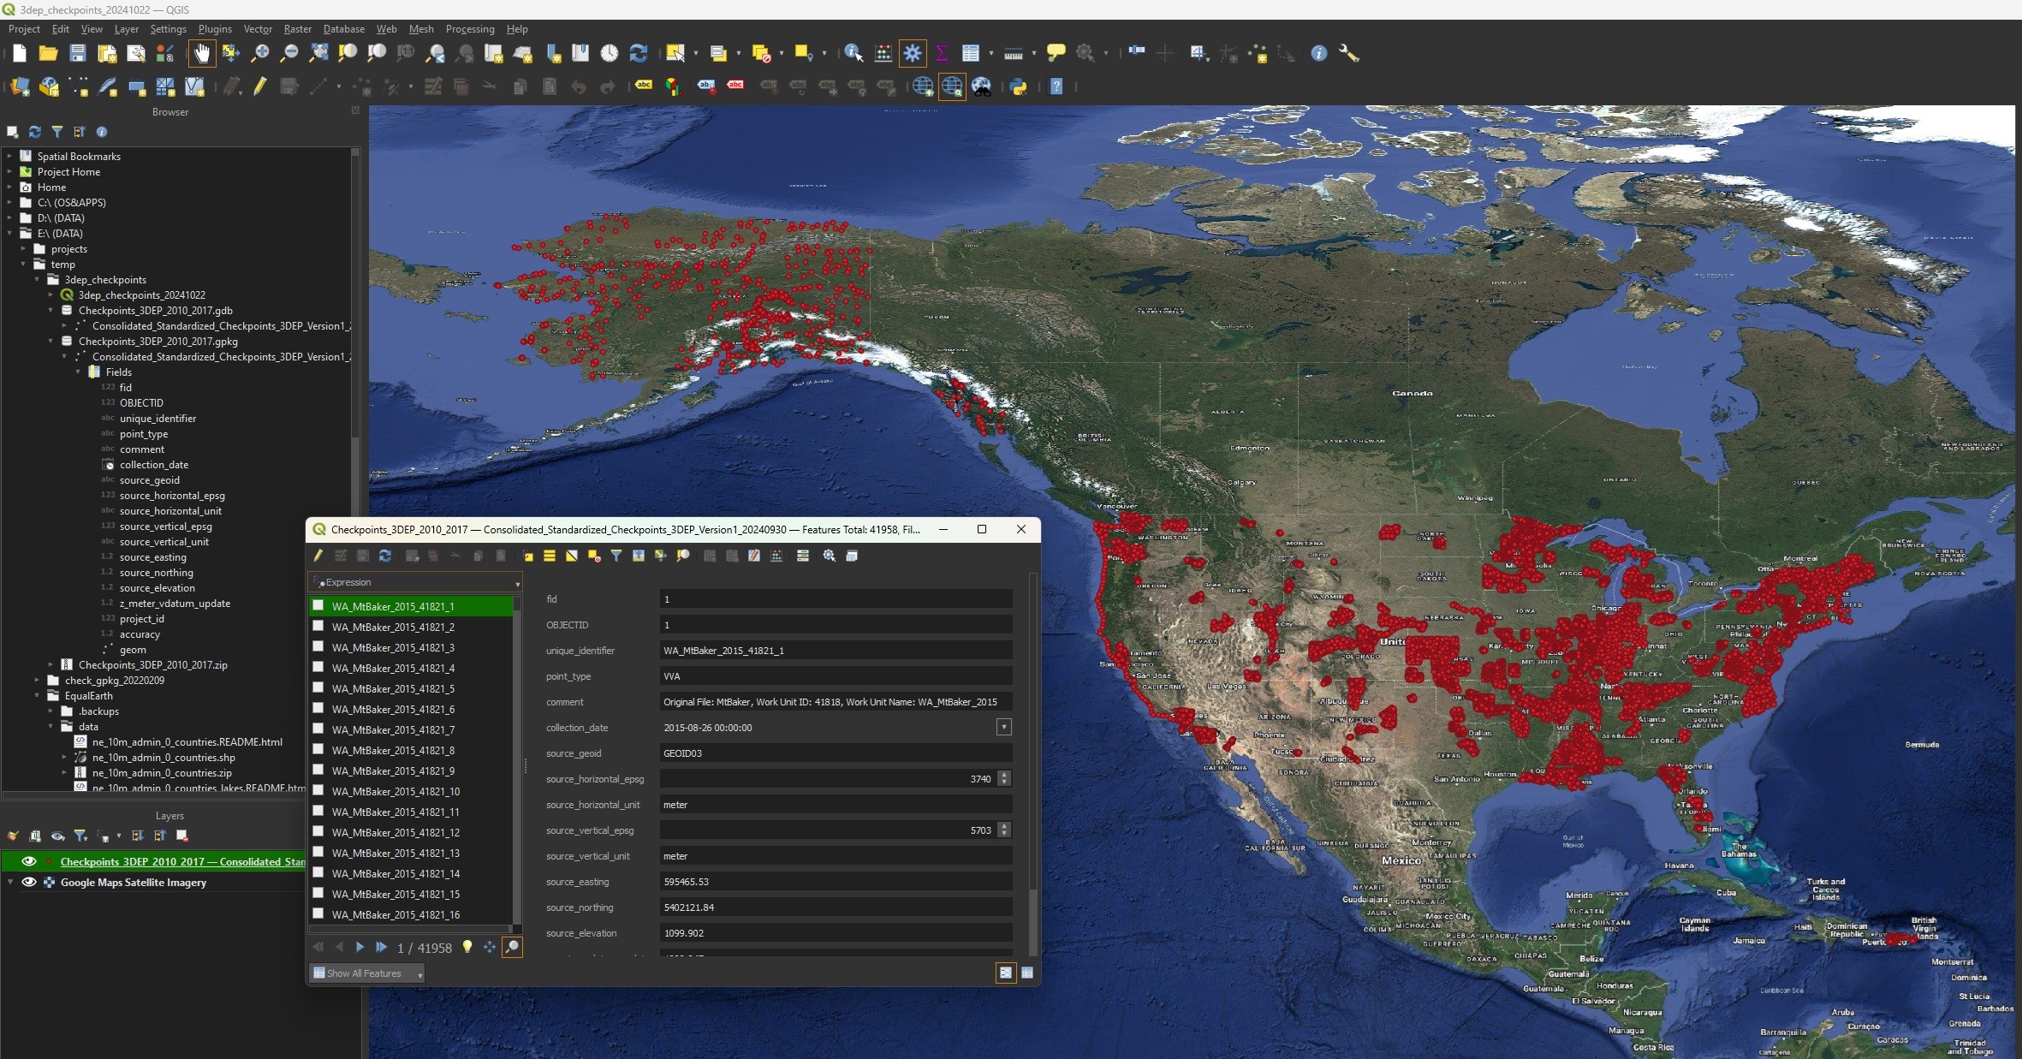Check the WA_MtBaker_2015_41821_8 row checkbox
The height and width of the screenshot is (1059, 2022).
tap(318, 749)
